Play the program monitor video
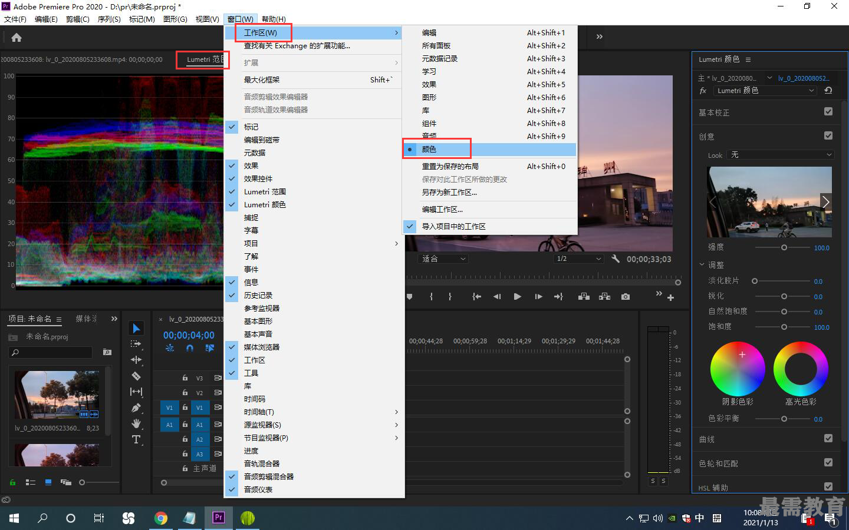 (517, 297)
